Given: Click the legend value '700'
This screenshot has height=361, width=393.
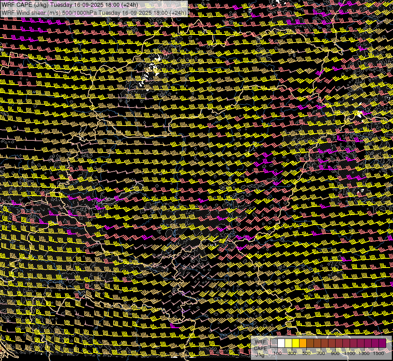Looking at the screenshot, I should (321, 353).
